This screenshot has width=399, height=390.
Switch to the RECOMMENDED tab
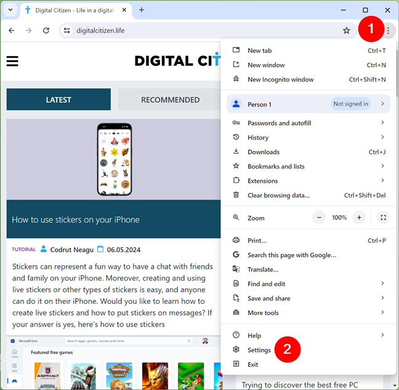click(170, 100)
